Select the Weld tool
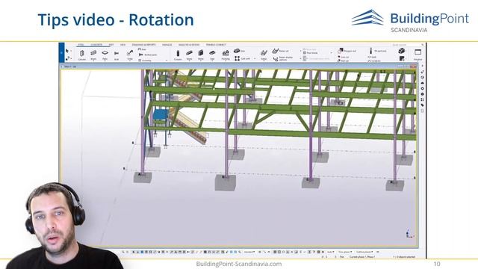Viewport: 478px width, 269px height. click(130, 55)
